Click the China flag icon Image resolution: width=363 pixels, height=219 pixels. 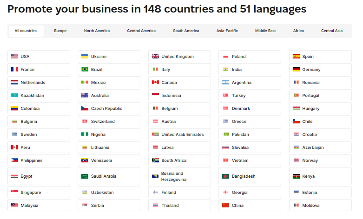click(225, 205)
